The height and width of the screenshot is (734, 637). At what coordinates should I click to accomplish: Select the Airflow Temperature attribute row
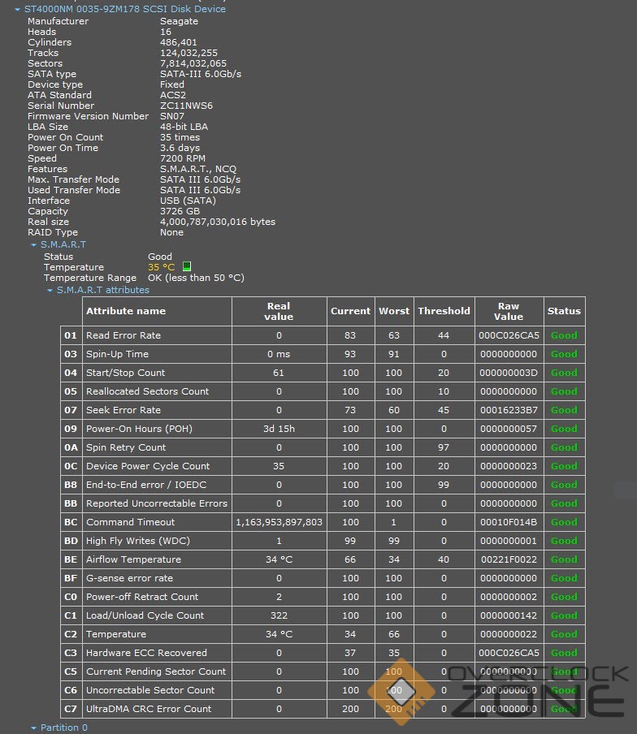(x=133, y=559)
